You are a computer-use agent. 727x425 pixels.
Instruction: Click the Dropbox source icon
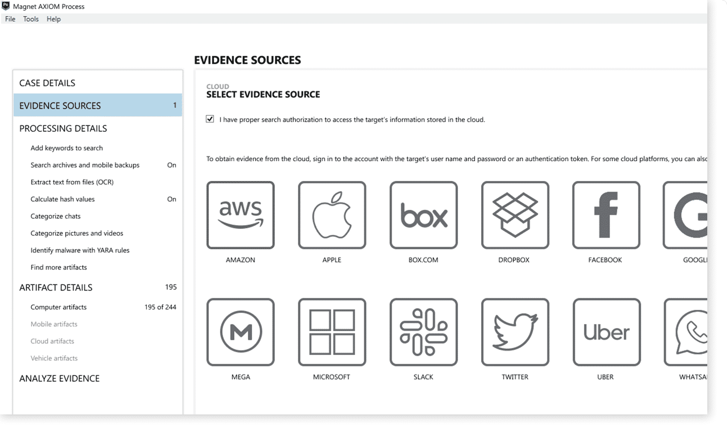(515, 215)
